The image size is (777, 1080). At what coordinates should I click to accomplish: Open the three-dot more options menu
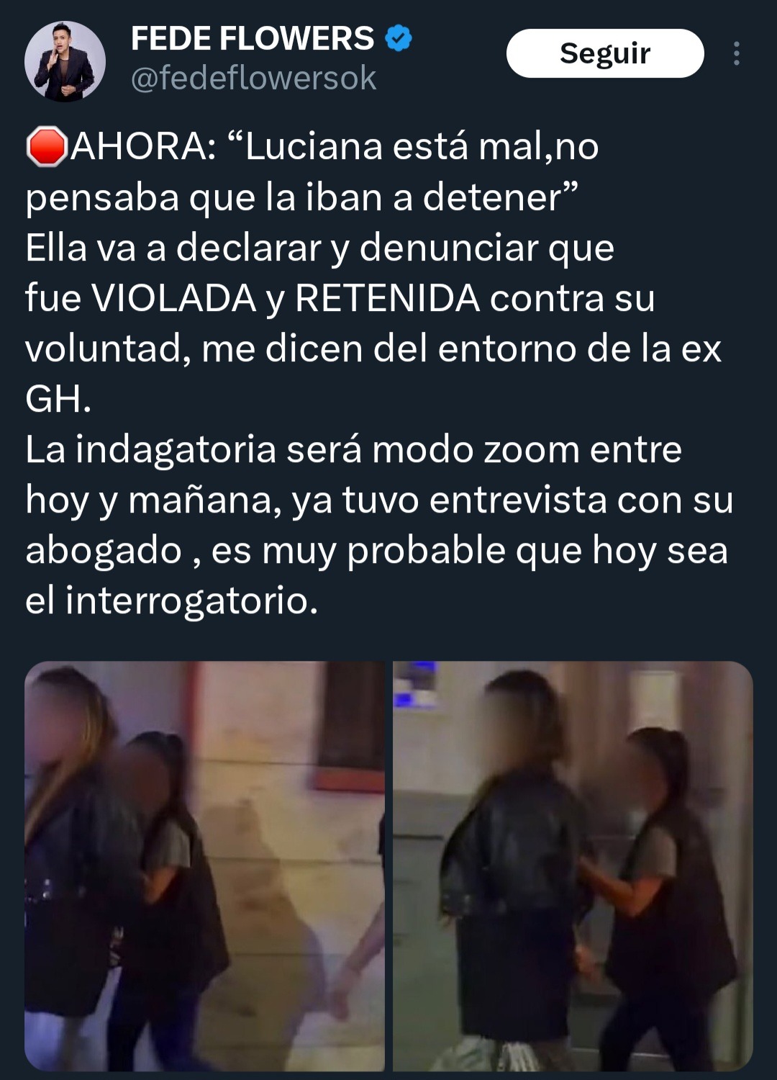(x=736, y=53)
